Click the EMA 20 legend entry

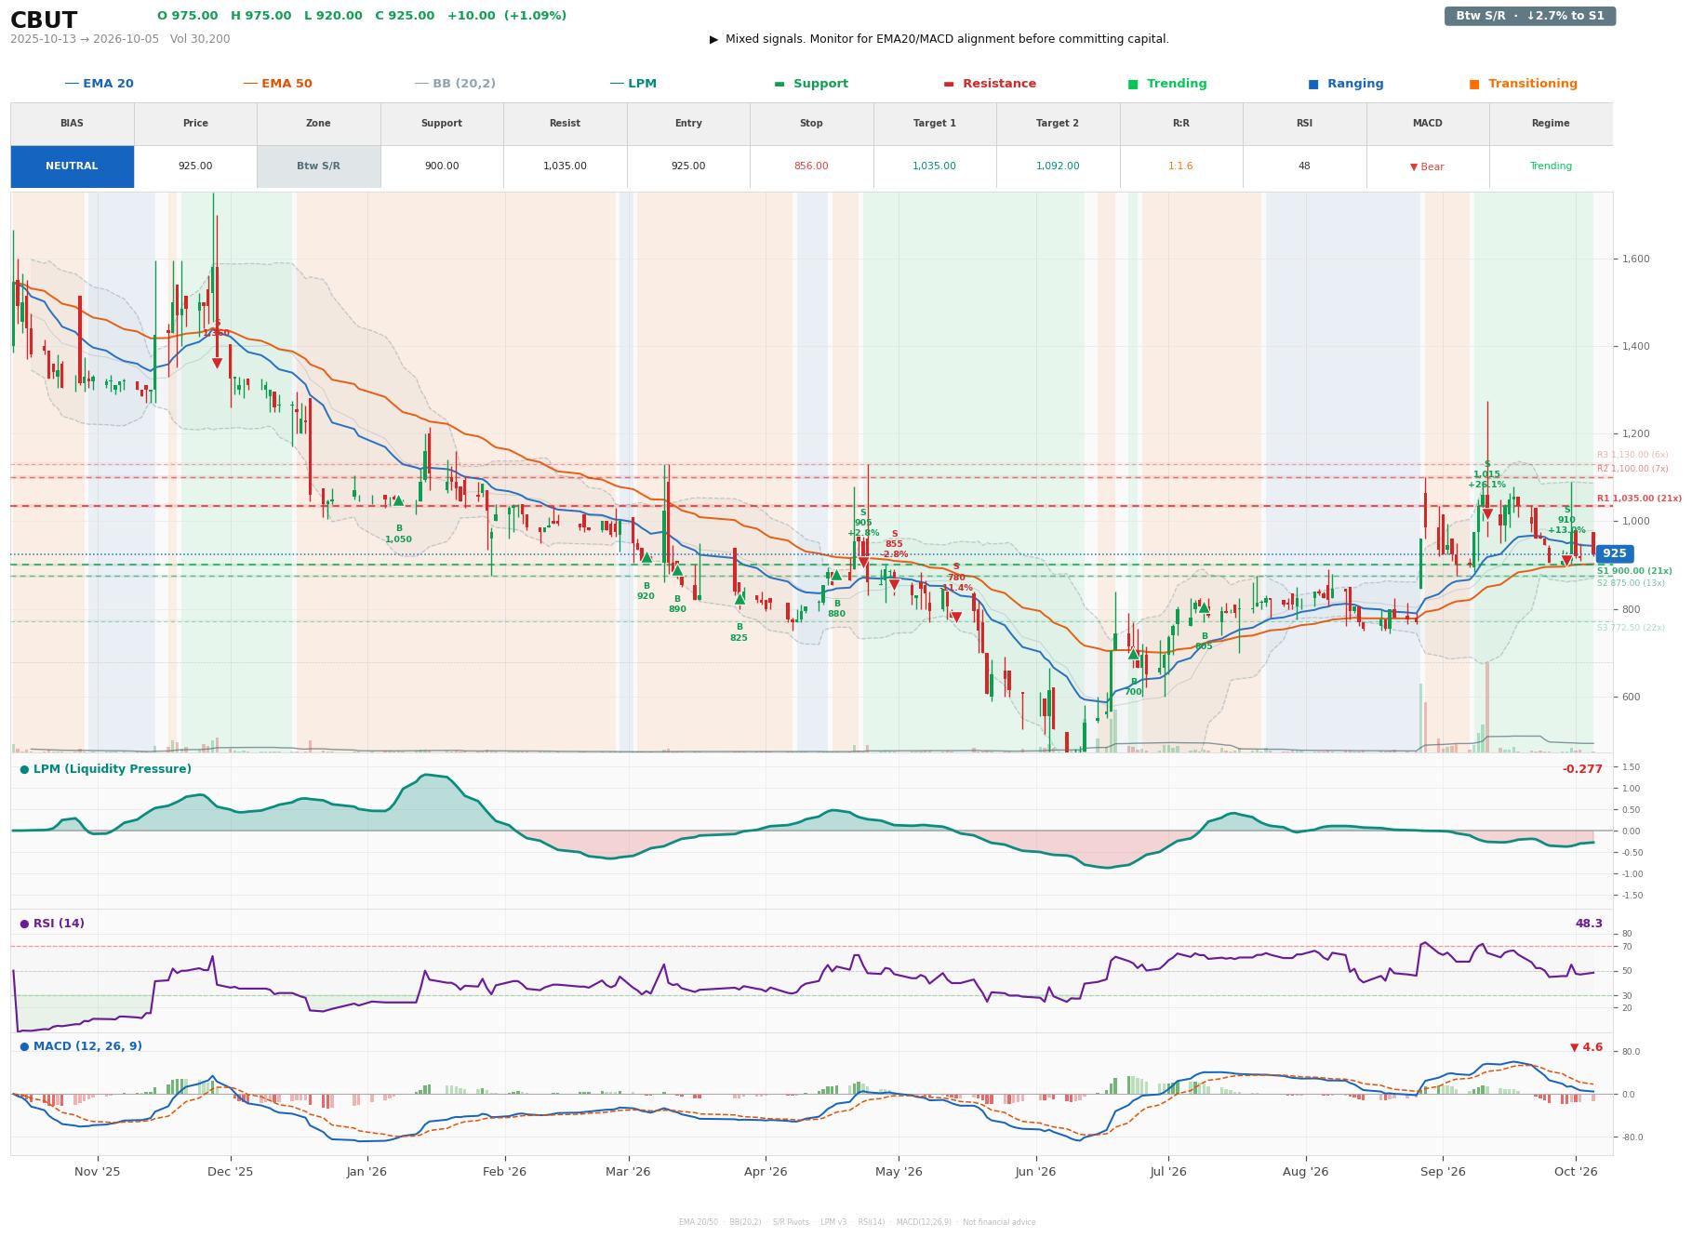pyautogui.click(x=100, y=84)
